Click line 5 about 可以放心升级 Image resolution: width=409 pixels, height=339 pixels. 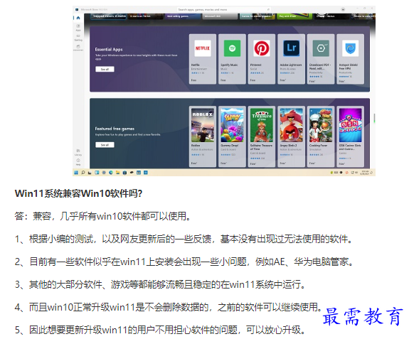point(160,330)
